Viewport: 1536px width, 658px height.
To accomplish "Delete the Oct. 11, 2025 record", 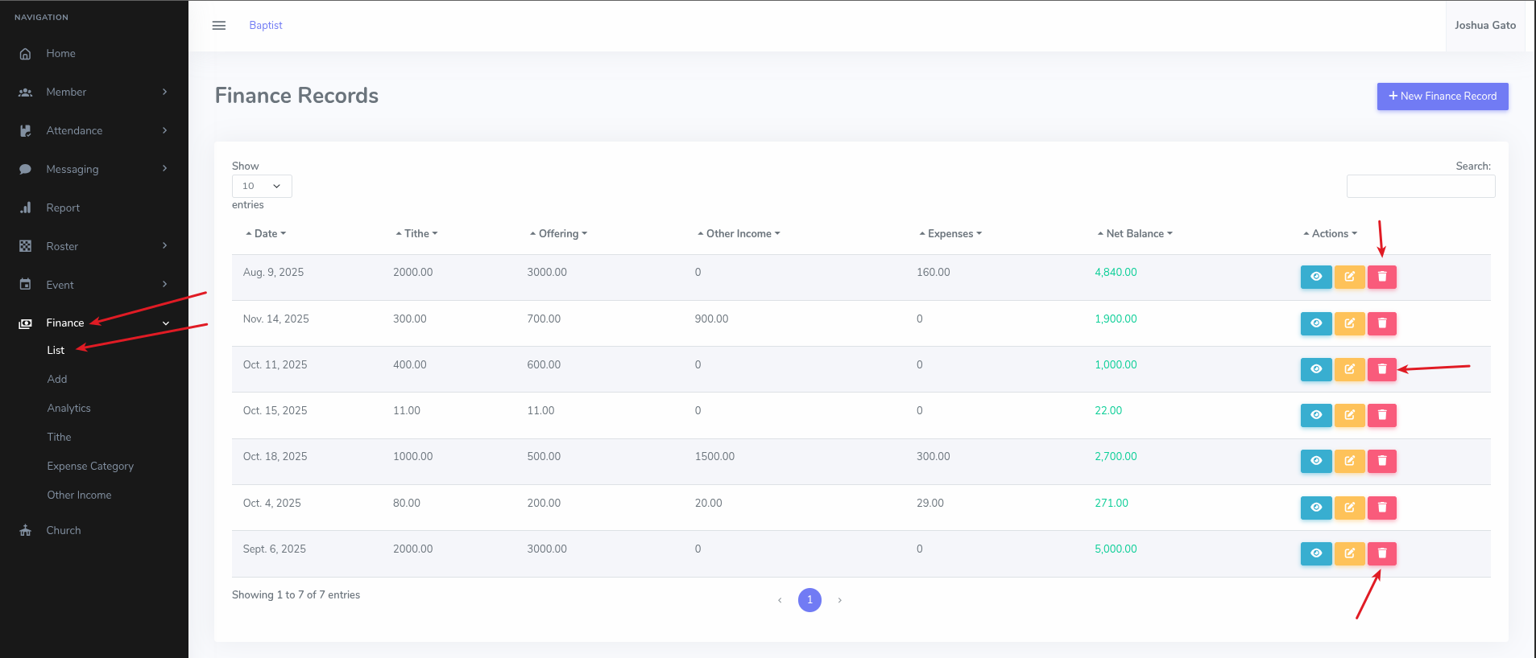I will pyautogui.click(x=1381, y=369).
